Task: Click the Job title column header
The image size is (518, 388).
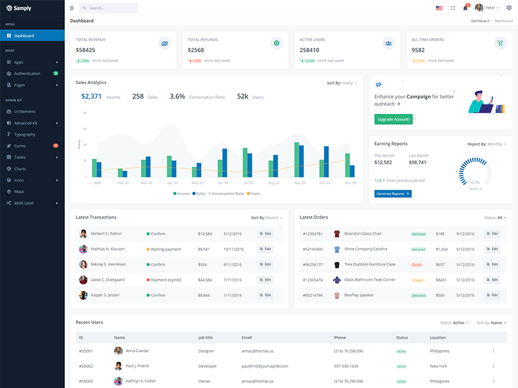Action: [205, 338]
